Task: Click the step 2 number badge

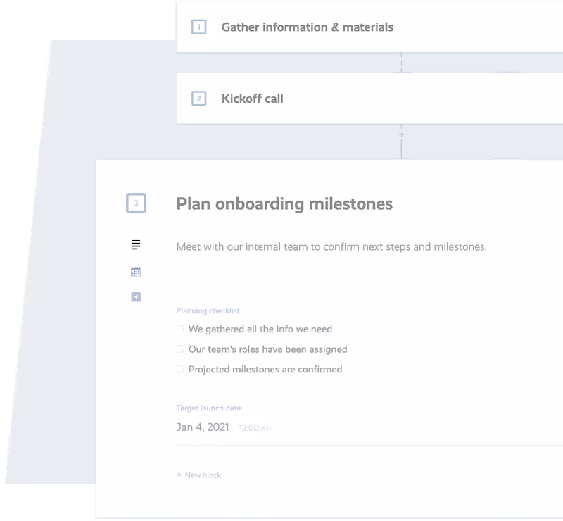Action: (198, 99)
